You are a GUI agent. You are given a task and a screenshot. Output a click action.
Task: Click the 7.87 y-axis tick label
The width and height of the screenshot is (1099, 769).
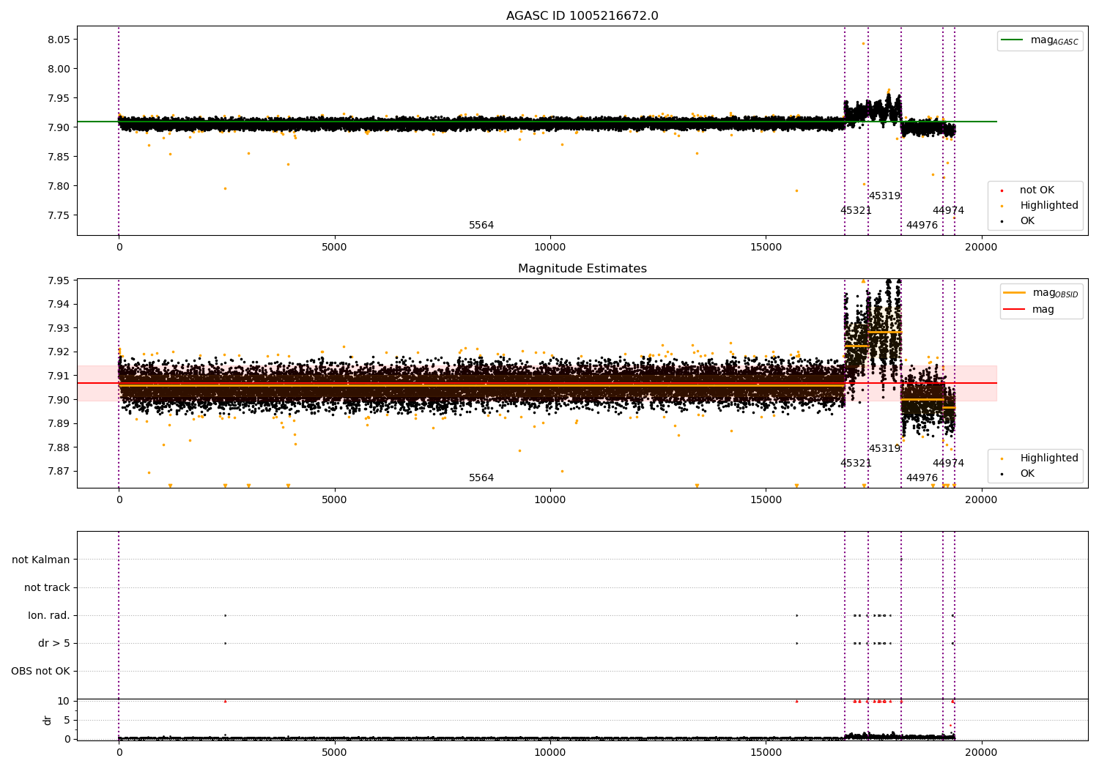click(59, 472)
